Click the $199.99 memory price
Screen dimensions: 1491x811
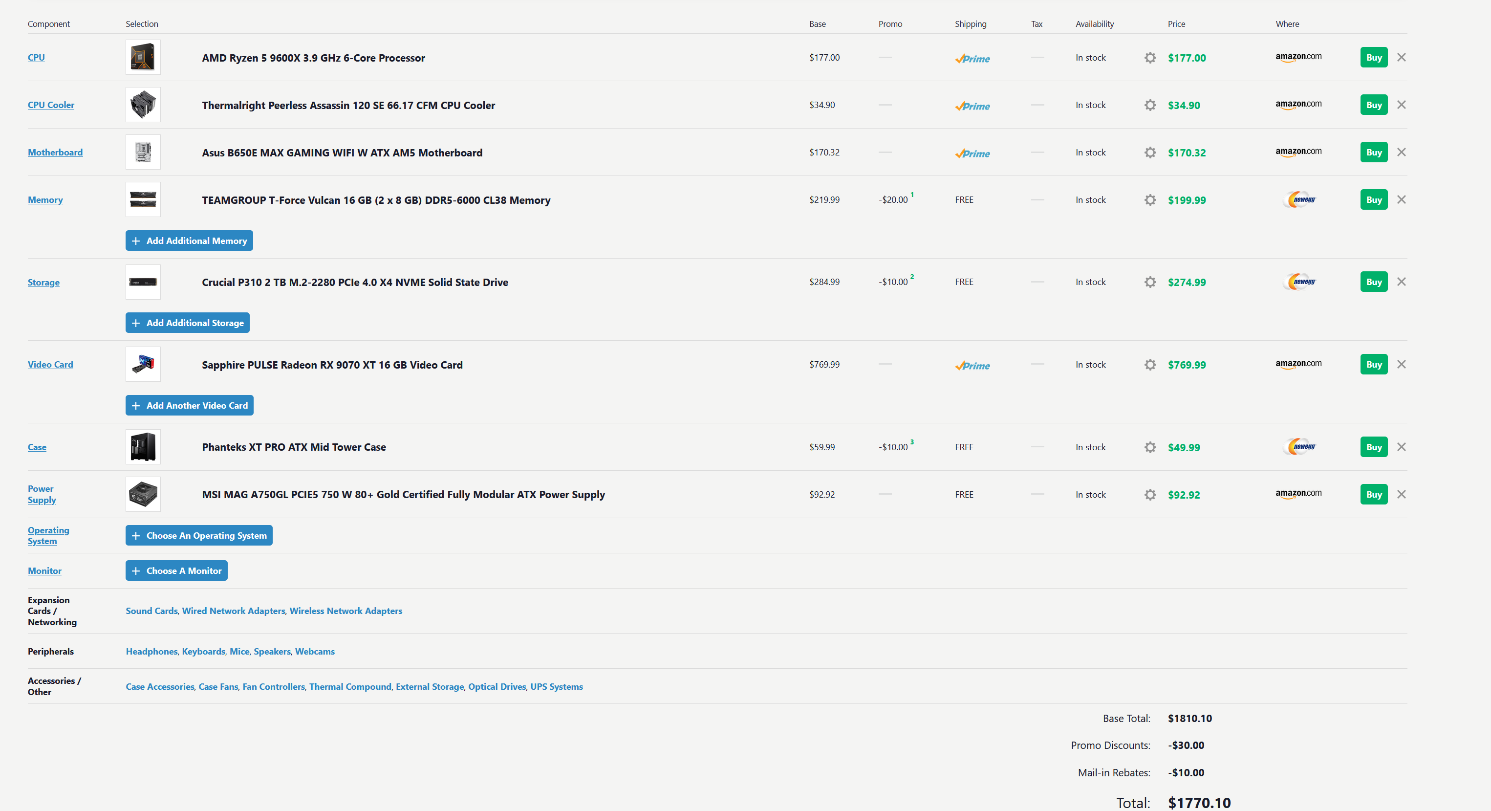(x=1187, y=200)
